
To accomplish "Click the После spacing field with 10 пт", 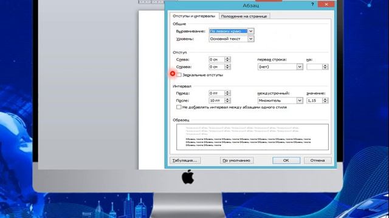I will (217, 101).
